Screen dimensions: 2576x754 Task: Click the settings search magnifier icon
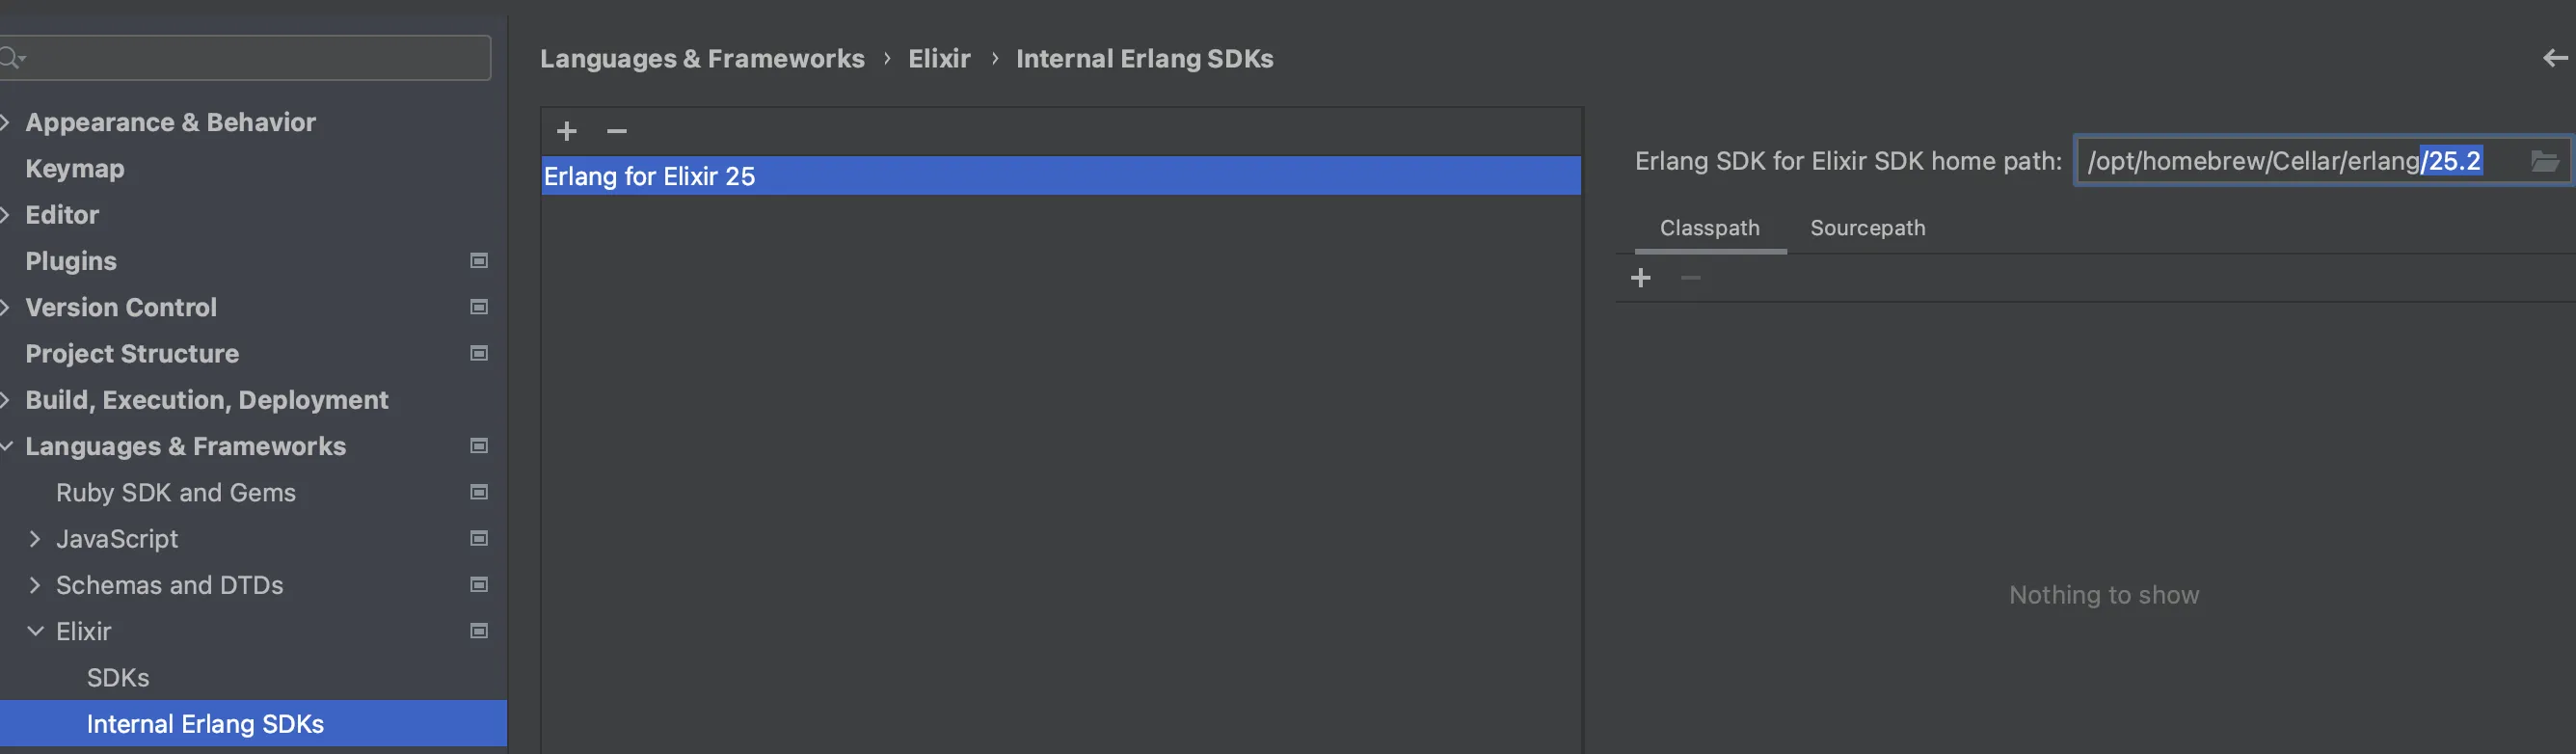click(x=12, y=58)
